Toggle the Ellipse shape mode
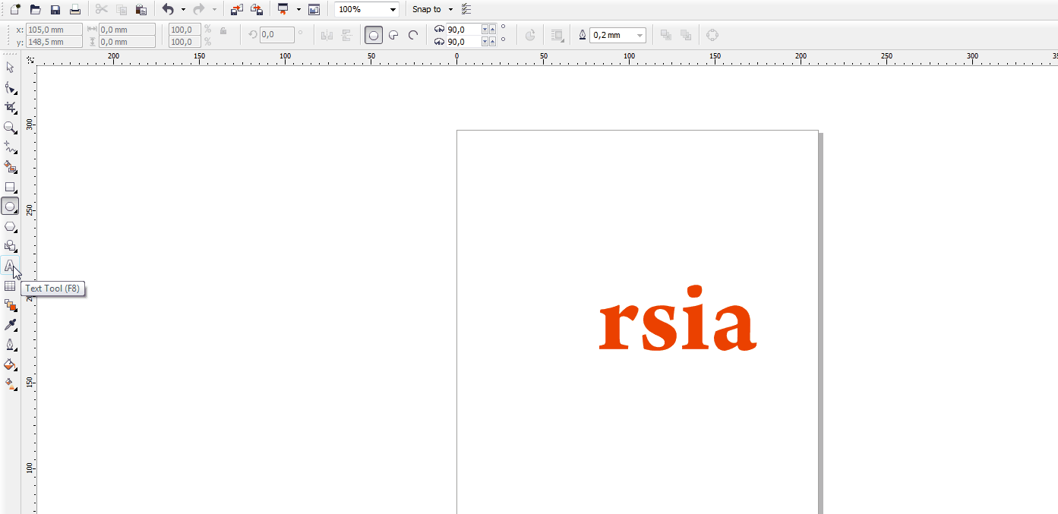 pos(373,35)
